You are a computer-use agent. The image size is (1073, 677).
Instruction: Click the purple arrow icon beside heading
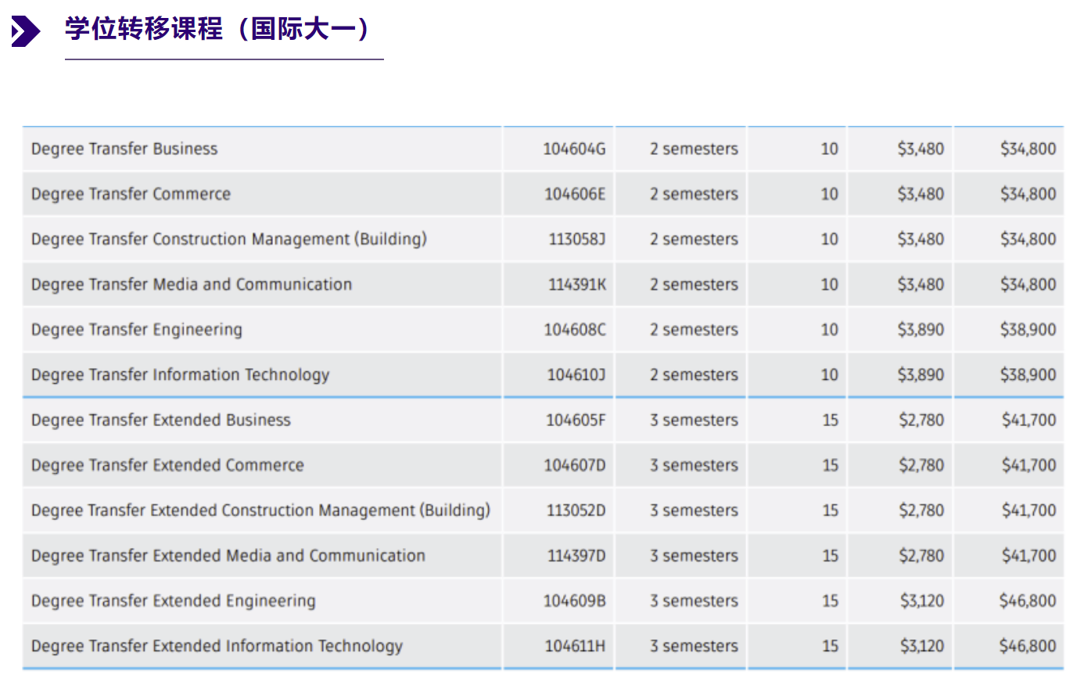[24, 31]
